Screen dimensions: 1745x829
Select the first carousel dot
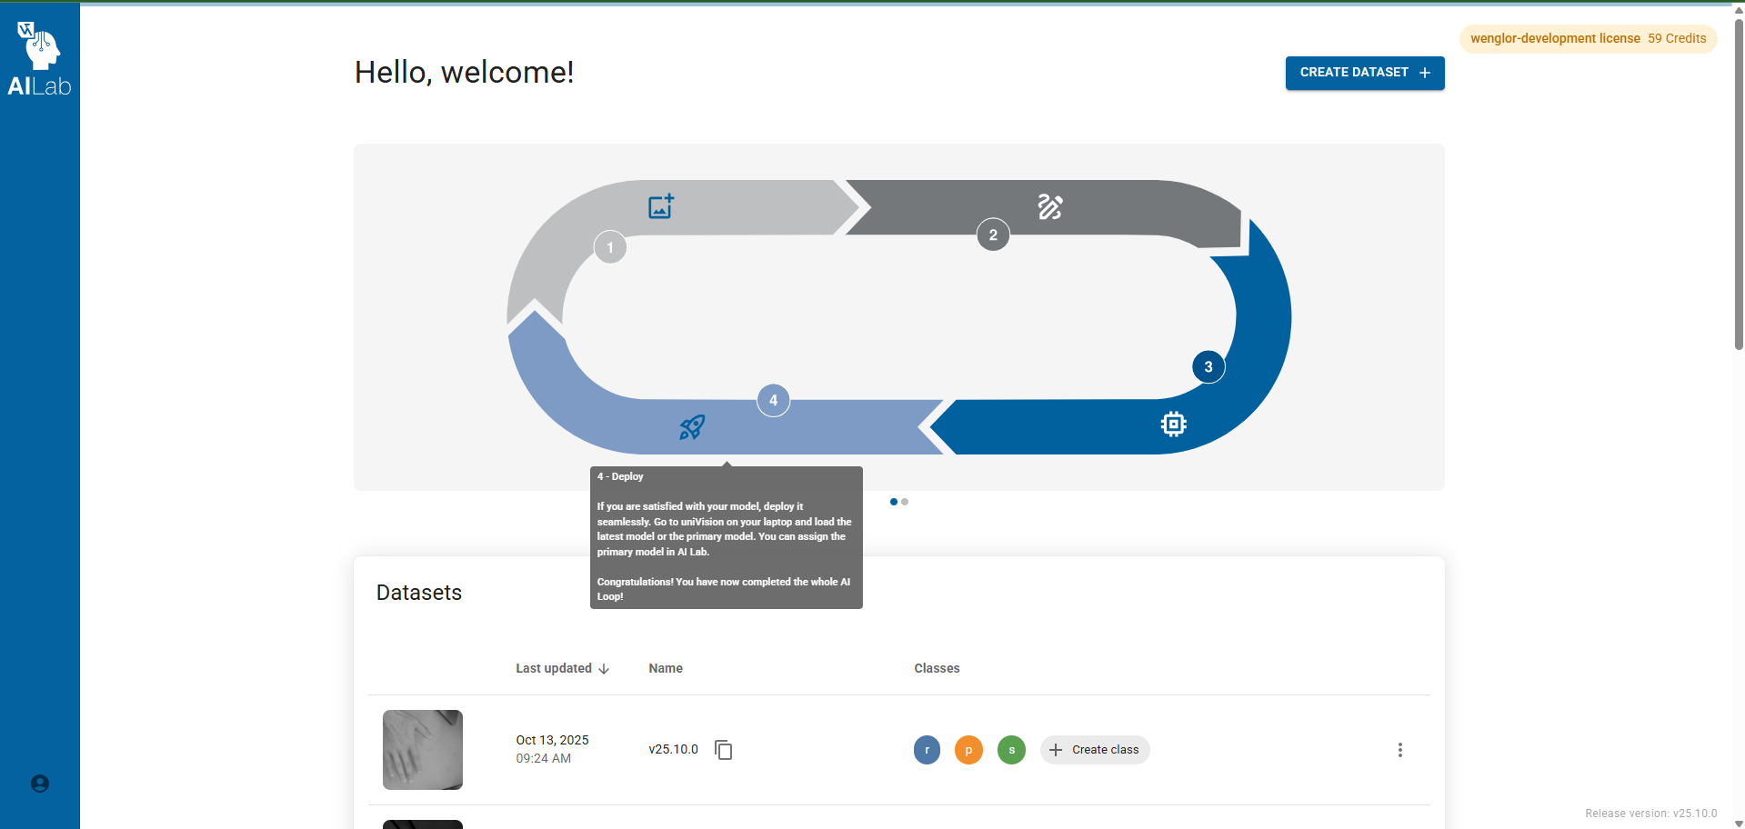(x=894, y=502)
